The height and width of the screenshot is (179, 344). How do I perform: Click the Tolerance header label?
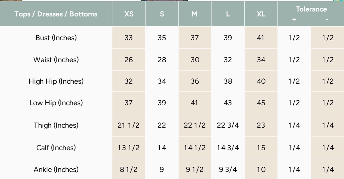(311, 9)
